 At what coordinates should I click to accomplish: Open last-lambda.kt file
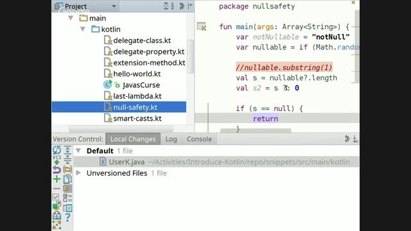point(137,96)
